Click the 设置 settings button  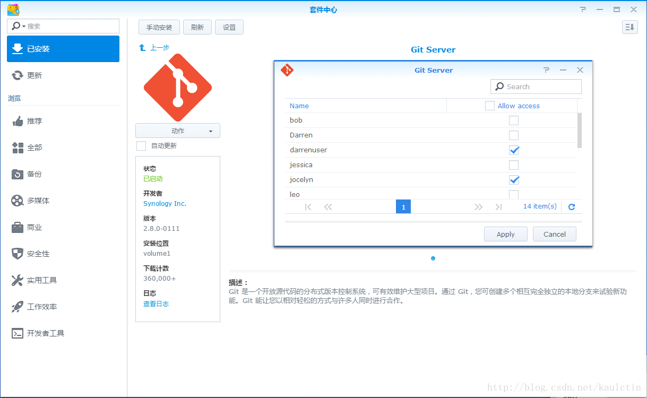pos(229,27)
